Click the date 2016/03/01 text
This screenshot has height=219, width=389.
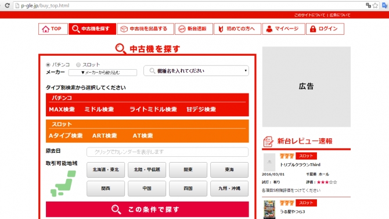tap(273, 174)
